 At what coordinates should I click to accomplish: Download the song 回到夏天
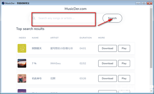[107, 48]
